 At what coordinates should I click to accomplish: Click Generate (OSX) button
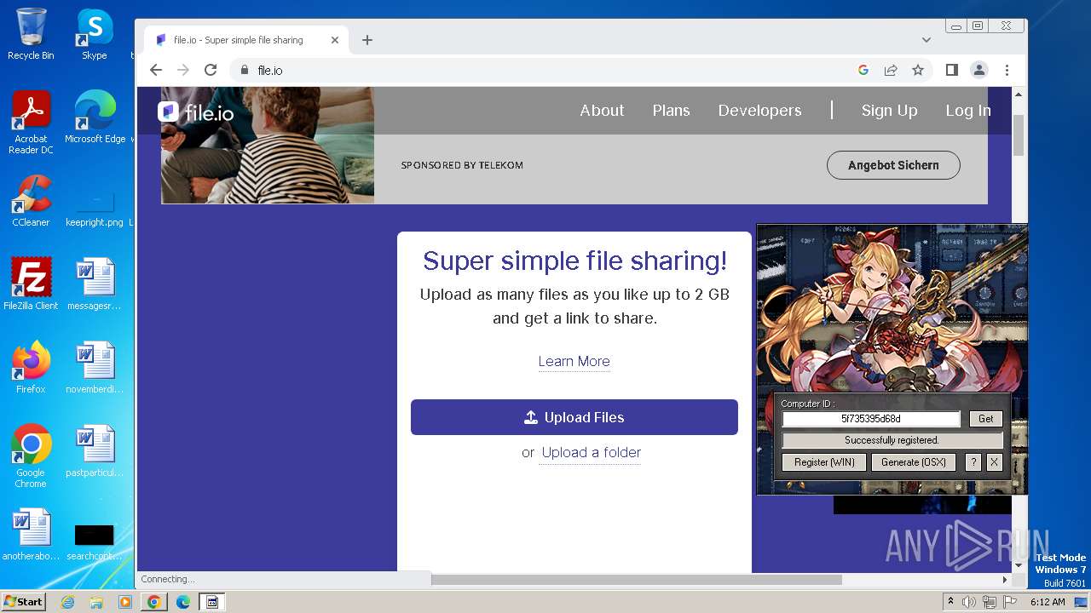pos(914,462)
